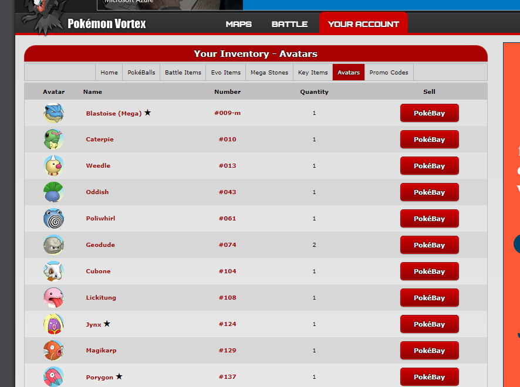
Task: Click the Oddish avatar icon
Action: (53, 192)
